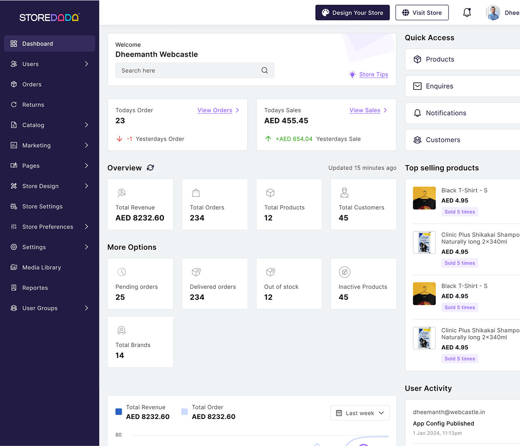Go to Media Library in sidebar
The height and width of the screenshot is (446, 520).
pyautogui.click(x=42, y=267)
